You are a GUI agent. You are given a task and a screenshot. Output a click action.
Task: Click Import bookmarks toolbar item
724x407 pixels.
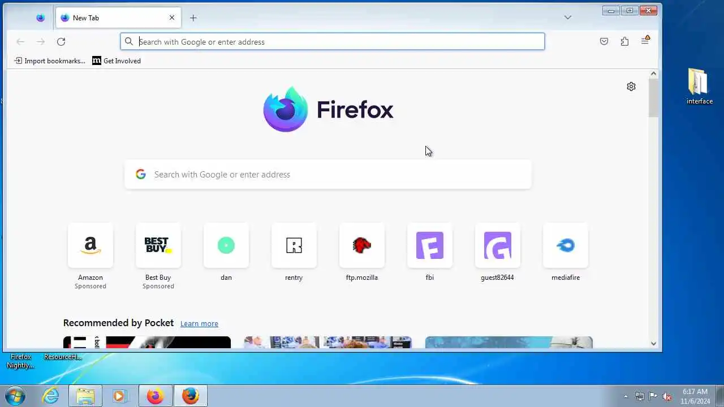click(x=50, y=60)
